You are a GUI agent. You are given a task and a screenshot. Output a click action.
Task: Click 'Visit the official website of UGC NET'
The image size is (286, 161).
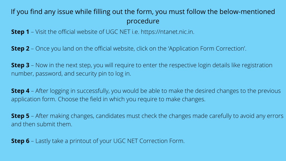pyautogui.click(x=83, y=32)
